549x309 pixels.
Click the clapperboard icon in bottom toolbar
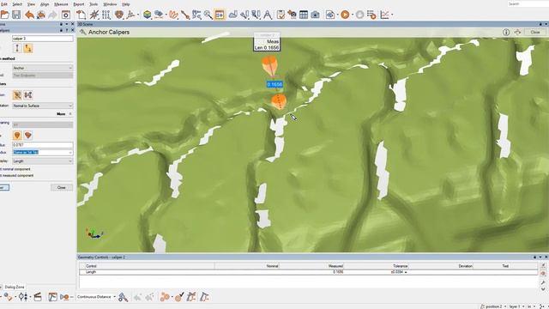tap(38, 297)
